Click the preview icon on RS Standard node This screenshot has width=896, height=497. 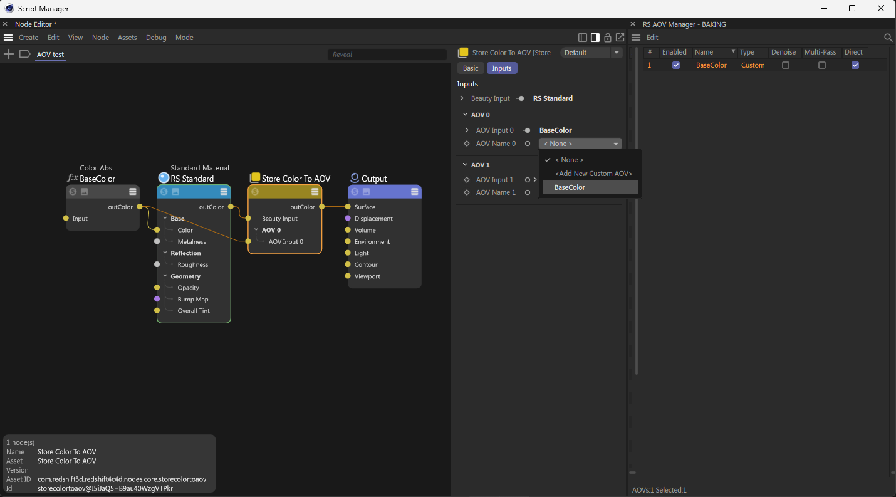point(175,192)
